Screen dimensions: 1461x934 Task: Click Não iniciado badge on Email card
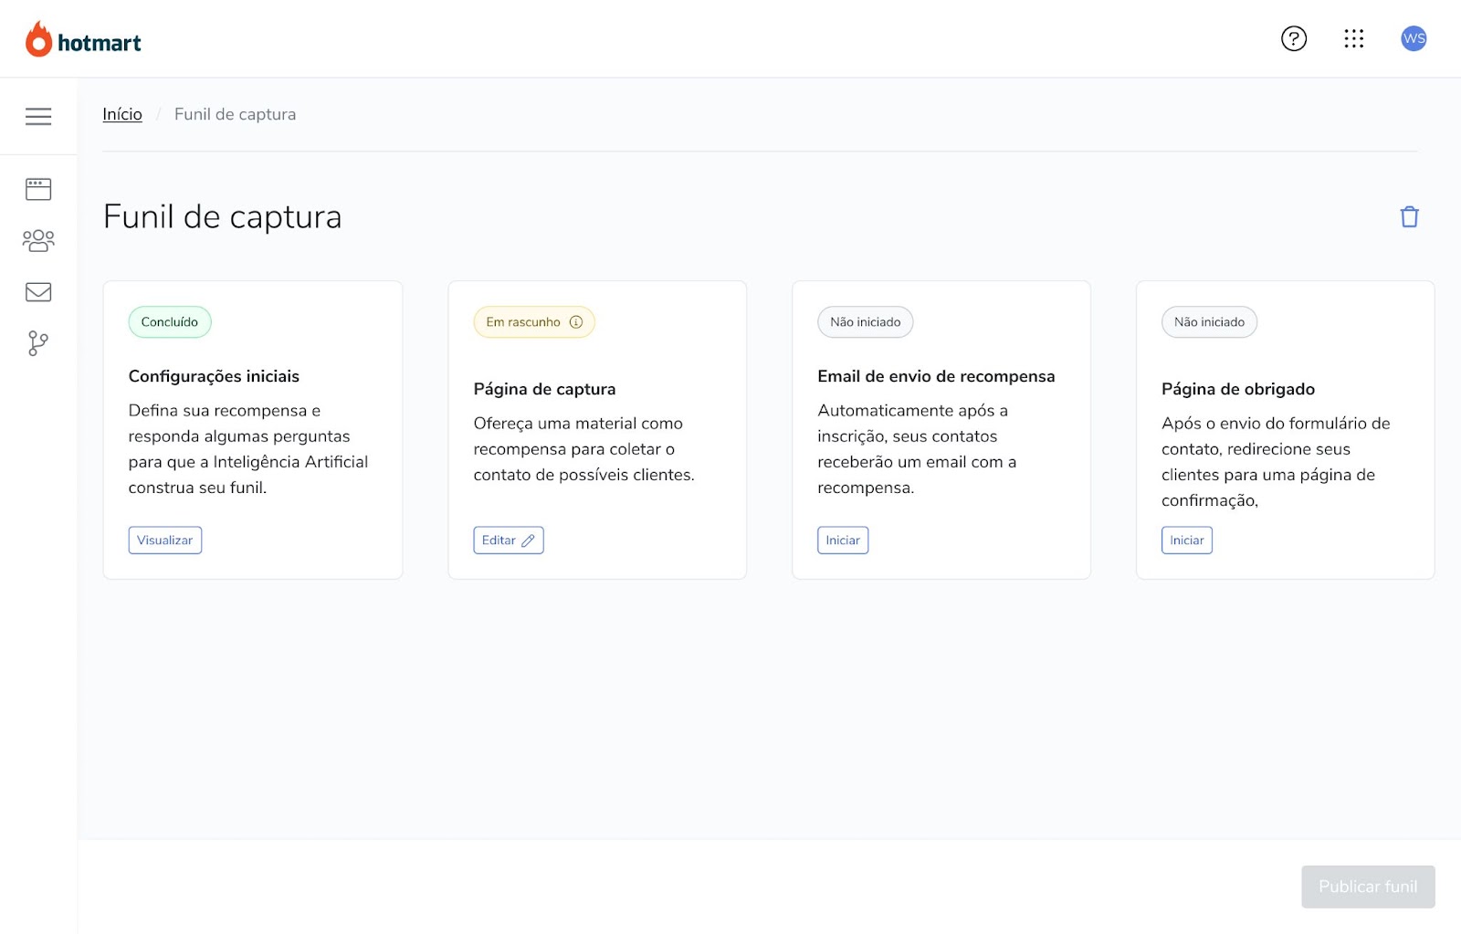(x=866, y=322)
